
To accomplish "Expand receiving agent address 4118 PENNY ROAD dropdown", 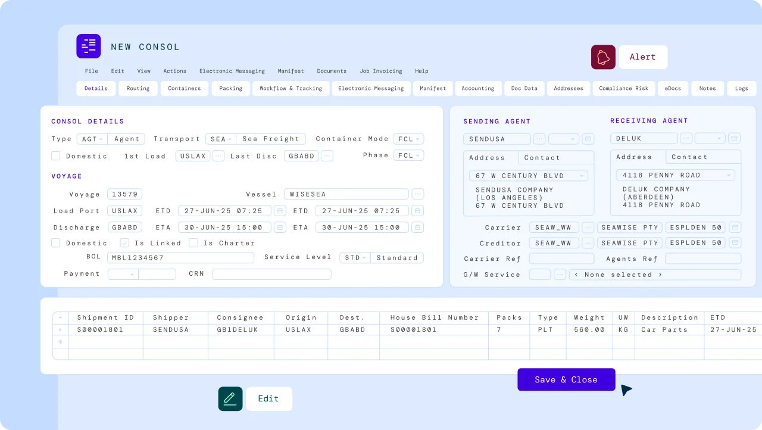I will pyautogui.click(x=676, y=175).
